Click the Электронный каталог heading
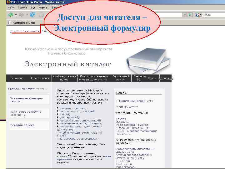This screenshot has width=225, height=169. pos(67,64)
